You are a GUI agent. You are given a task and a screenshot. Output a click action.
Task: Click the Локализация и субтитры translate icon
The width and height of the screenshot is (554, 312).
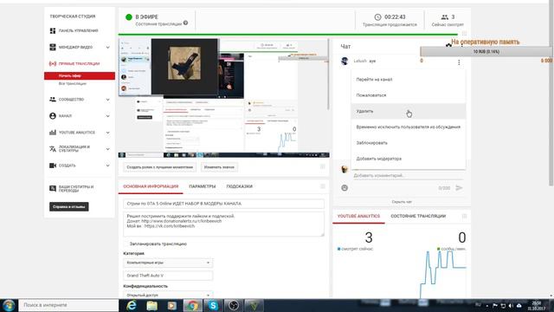[53, 148]
